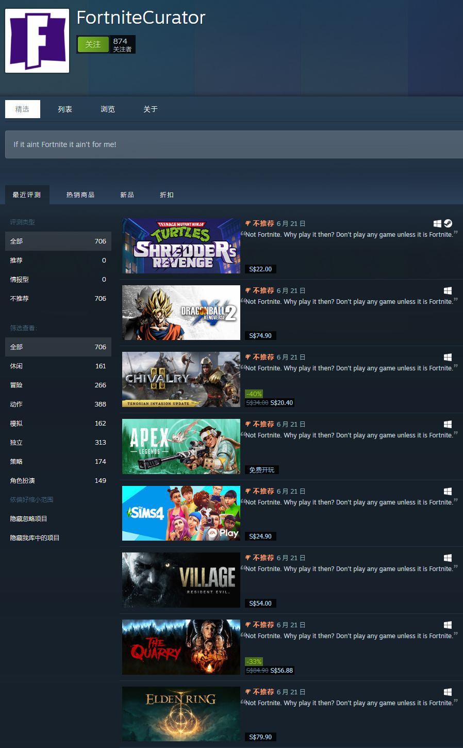Open Elden Ring game thumbnail
Screen dimensions: 463x748
point(181,714)
